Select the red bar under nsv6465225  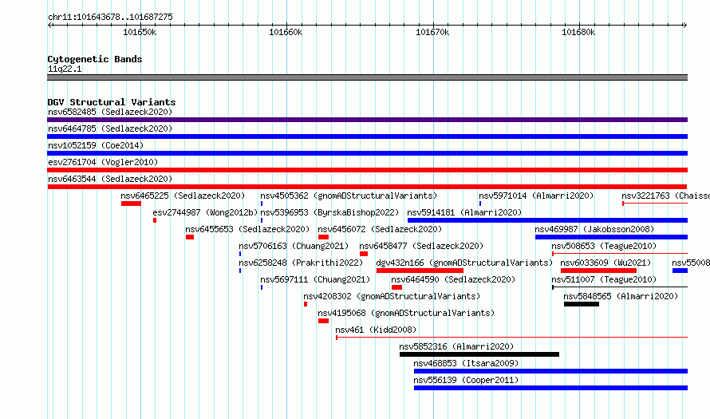(x=131, y=204)
